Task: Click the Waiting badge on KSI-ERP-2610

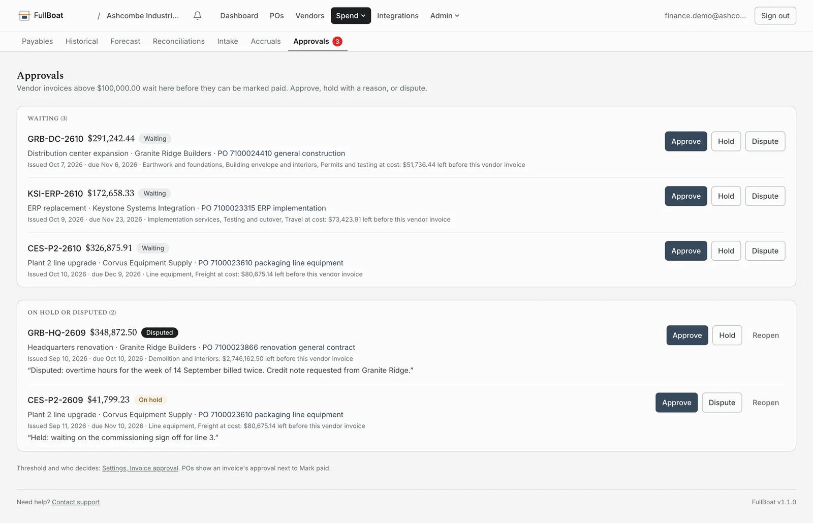Action: [154, 194]
